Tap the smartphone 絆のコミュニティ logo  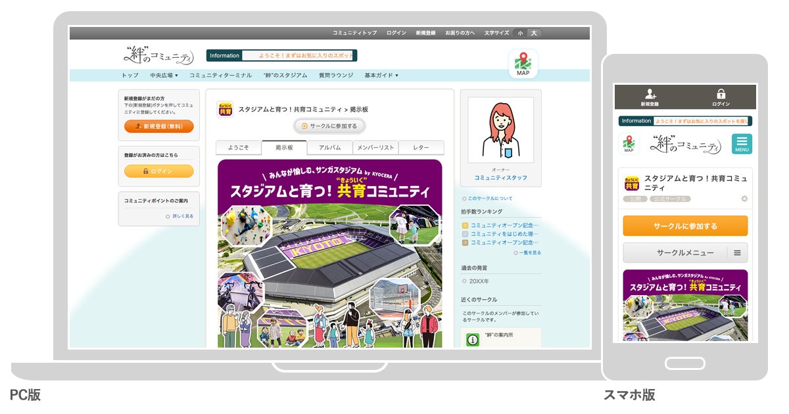685,144
